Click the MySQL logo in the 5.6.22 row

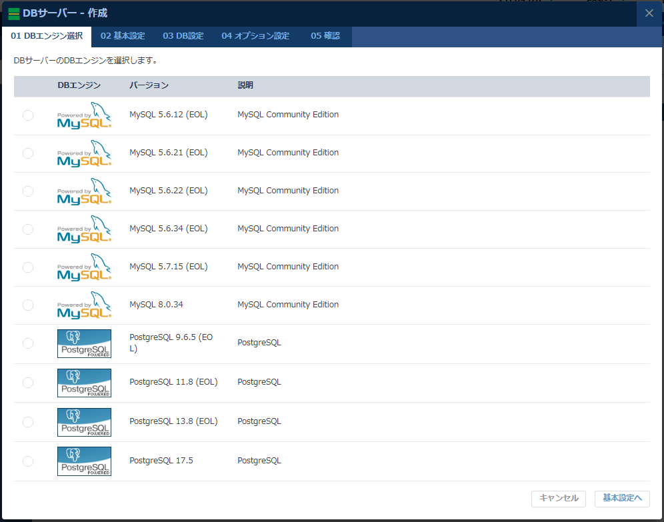84,192
